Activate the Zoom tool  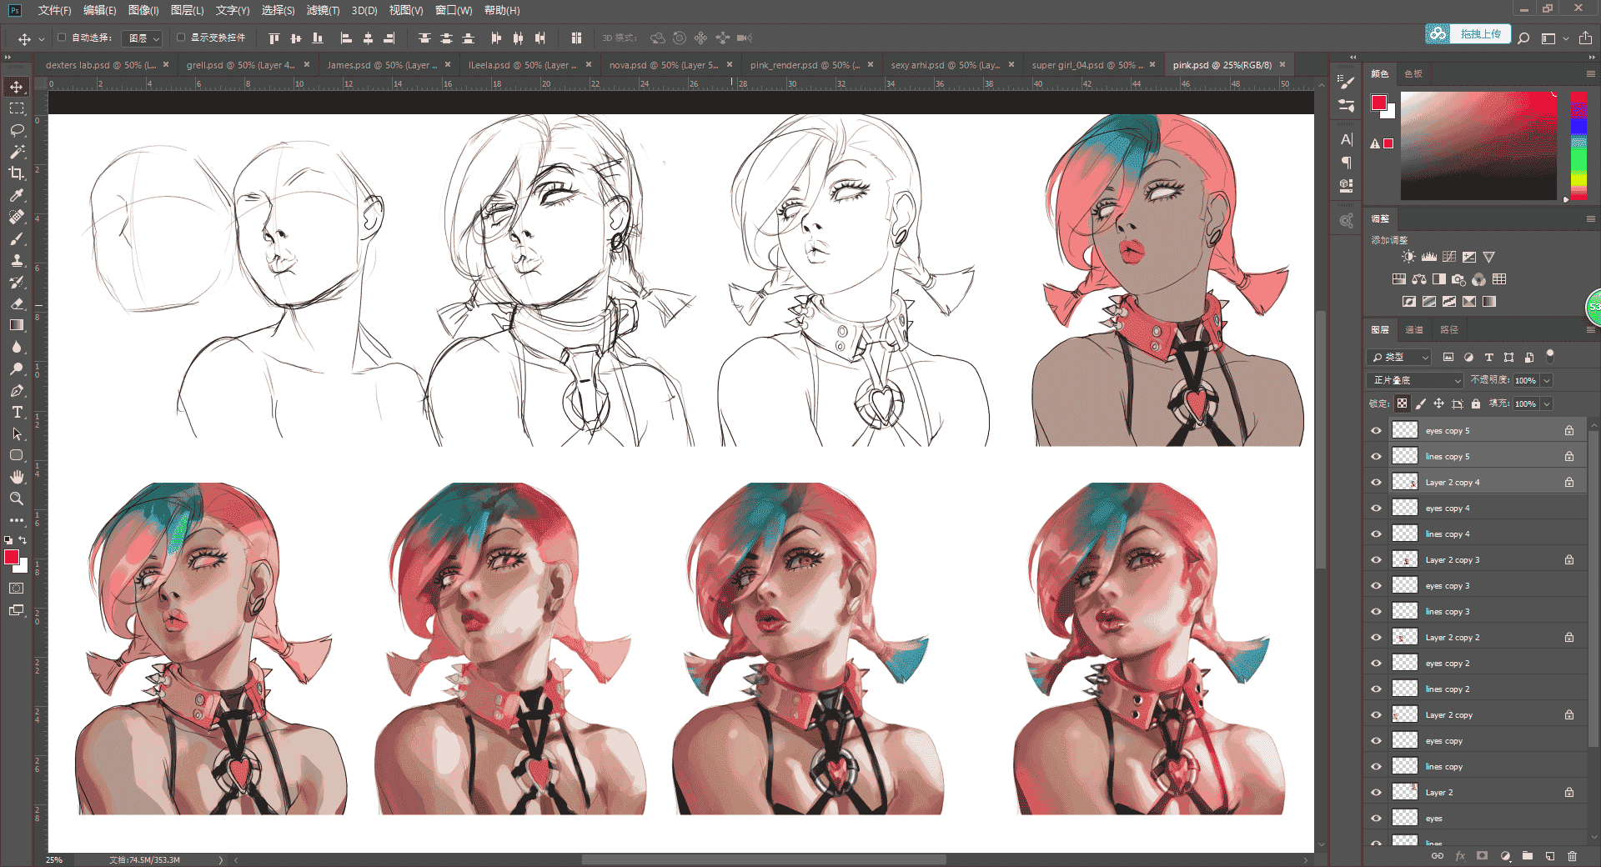pyautogui.click(x=17, y=499)
